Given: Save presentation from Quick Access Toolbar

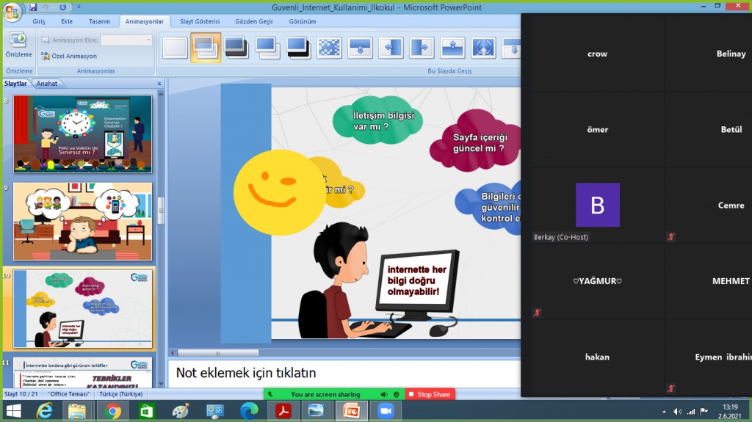Looking at the screenshot, I should 34,7.
